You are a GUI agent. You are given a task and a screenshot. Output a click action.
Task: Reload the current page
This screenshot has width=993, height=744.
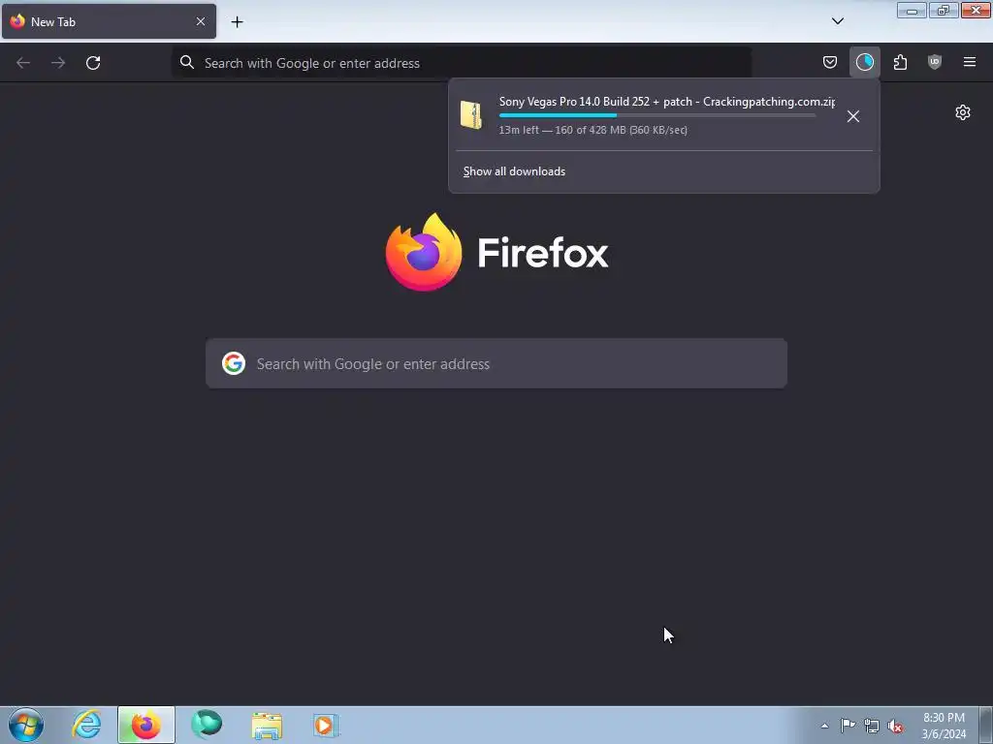[x=93, y=63]
